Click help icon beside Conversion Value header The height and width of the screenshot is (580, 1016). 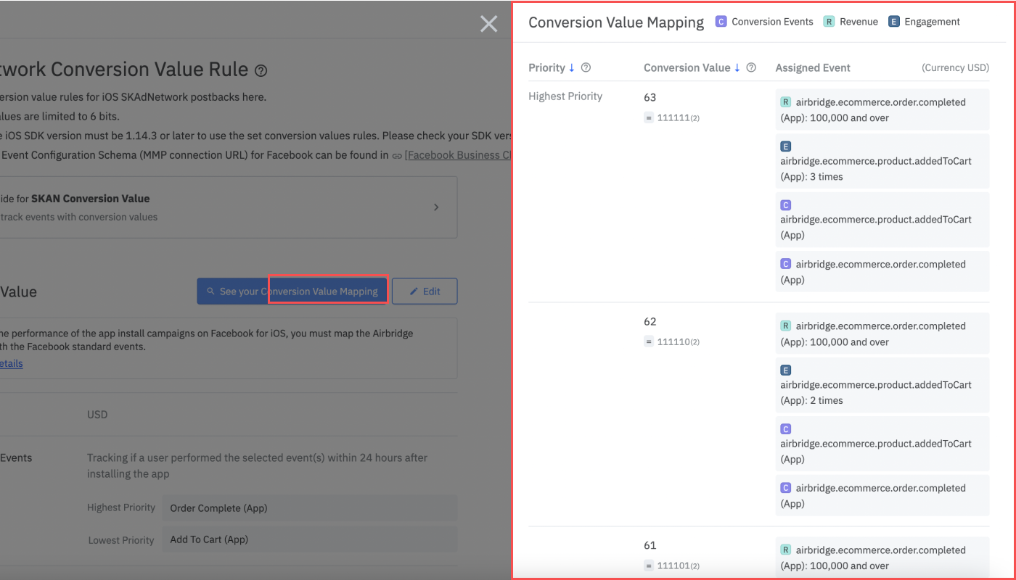(752, 67)
